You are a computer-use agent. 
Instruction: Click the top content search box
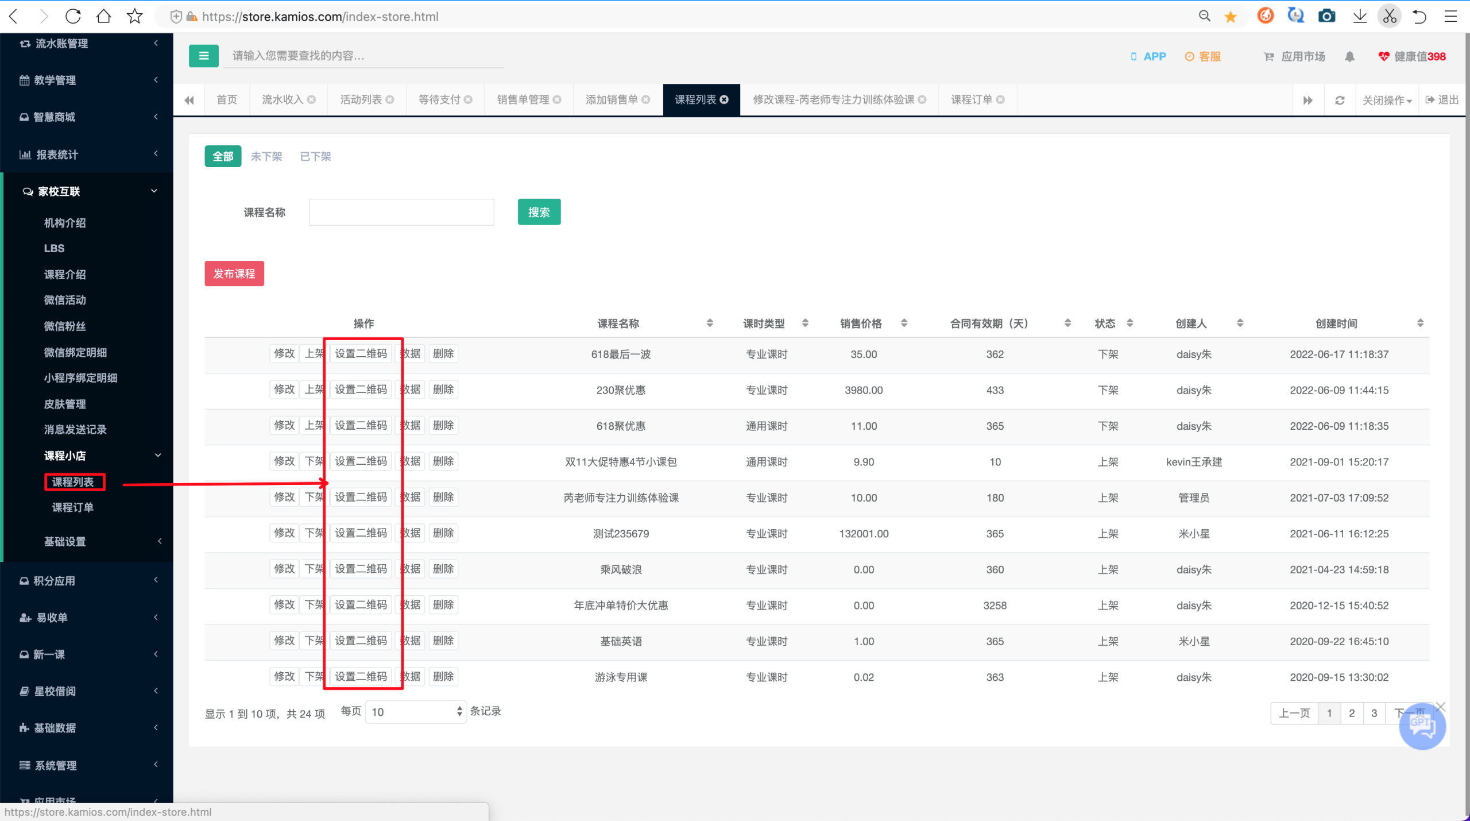(x=364, y=56)
